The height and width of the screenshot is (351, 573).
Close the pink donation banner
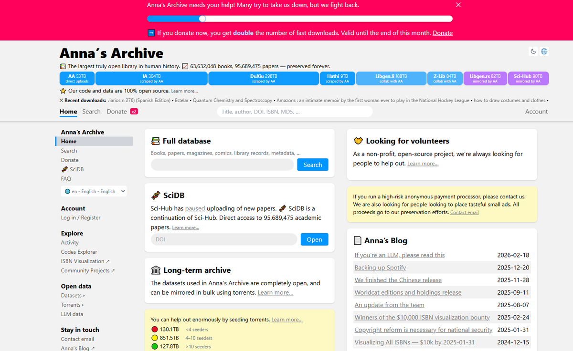point(458,5)
